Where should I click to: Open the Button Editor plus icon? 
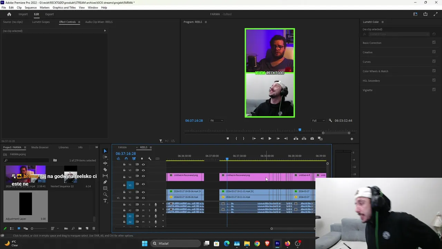352,139
